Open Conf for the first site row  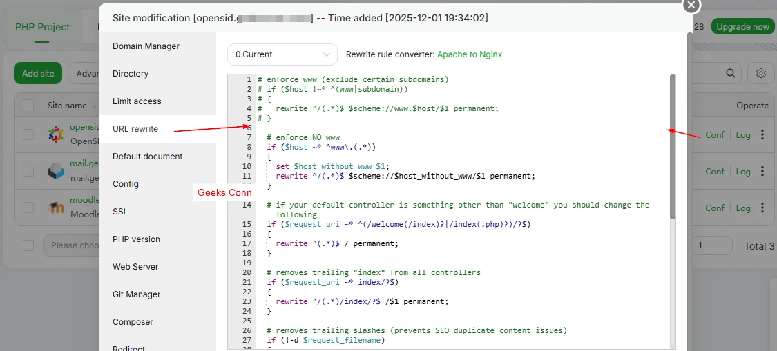pos(715,134)
